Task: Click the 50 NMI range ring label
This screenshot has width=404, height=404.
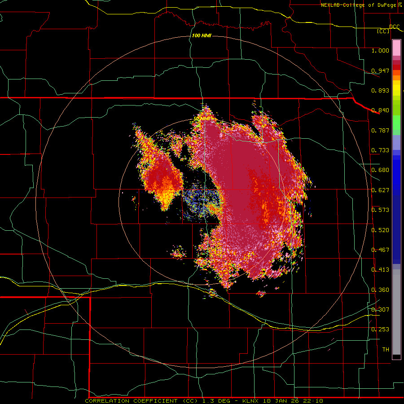Action: coord(202,119)
